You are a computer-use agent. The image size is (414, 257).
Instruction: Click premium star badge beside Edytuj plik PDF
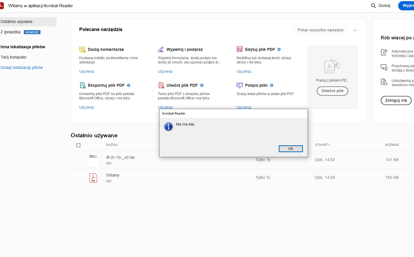click(279, 49)
